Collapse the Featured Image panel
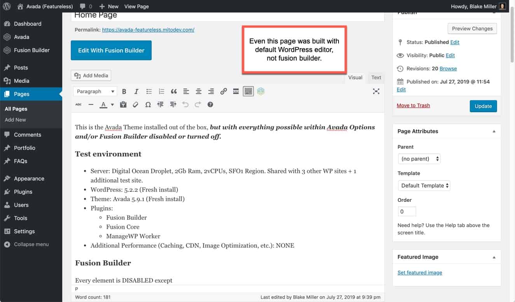515x302 pixels. [494, 257]
